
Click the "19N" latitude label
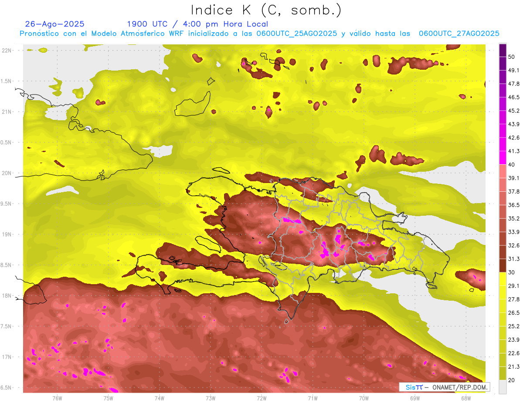(x=7, y=234)
